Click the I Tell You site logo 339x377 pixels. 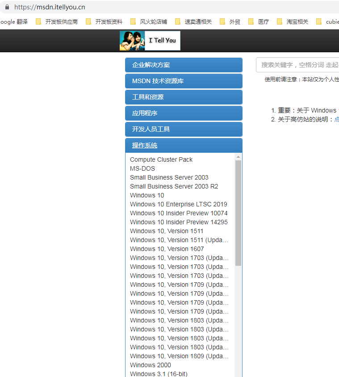point(150,41)
